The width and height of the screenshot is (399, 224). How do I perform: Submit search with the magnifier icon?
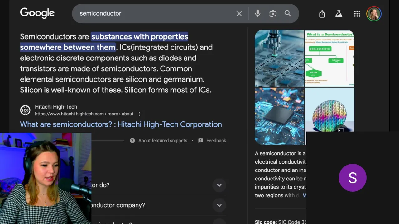click(288, 13)
